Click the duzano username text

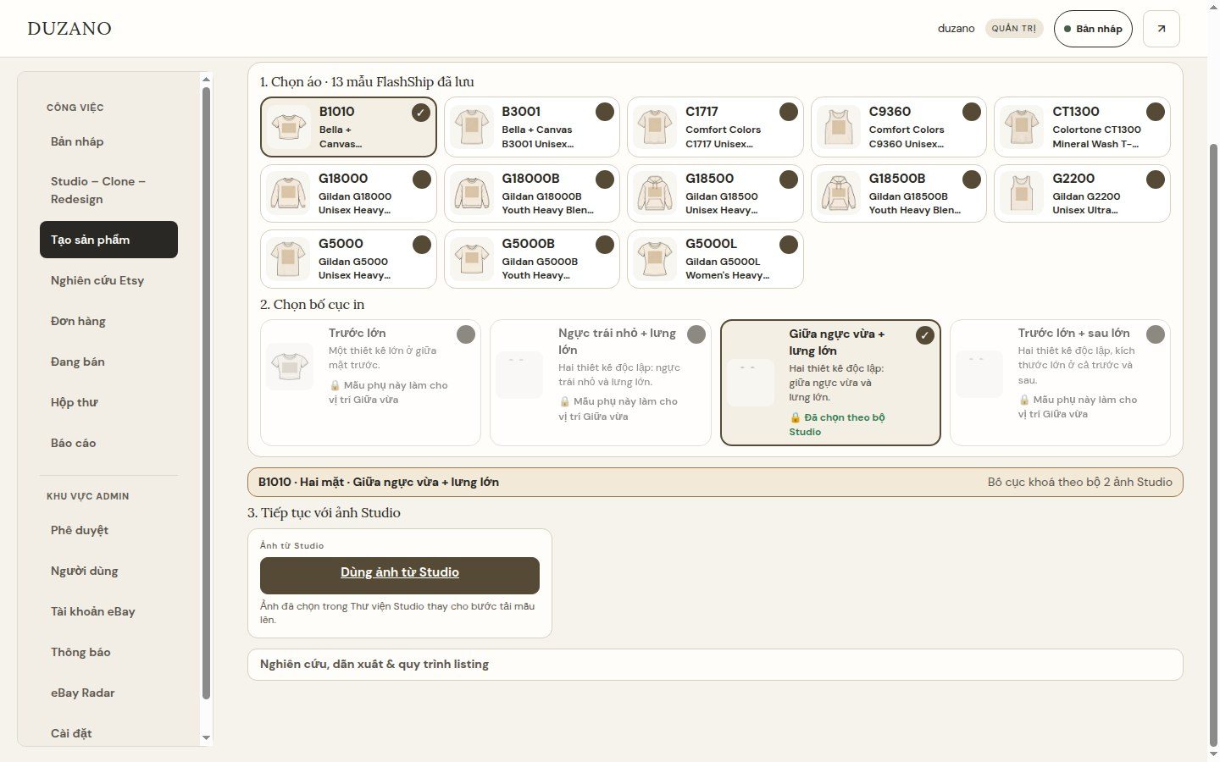956,28
